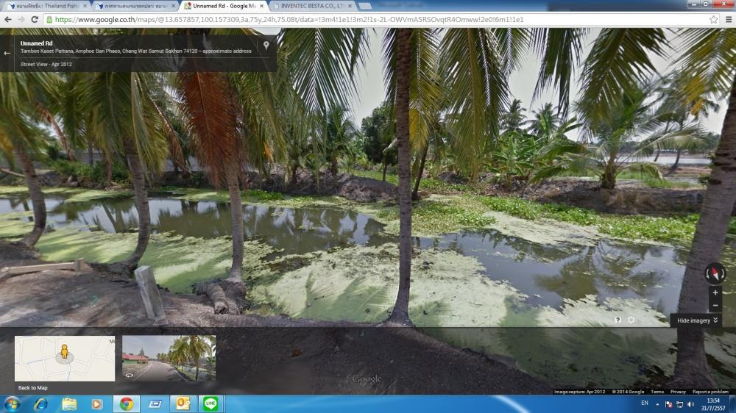Open the Chrome menu (three lines)
The height and width of the screenshot is (413, 736).
(728, 19)
